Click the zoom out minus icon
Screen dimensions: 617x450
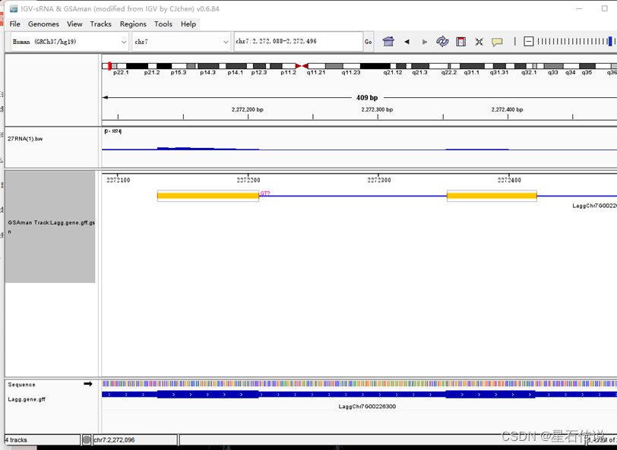tap(529, 41)
